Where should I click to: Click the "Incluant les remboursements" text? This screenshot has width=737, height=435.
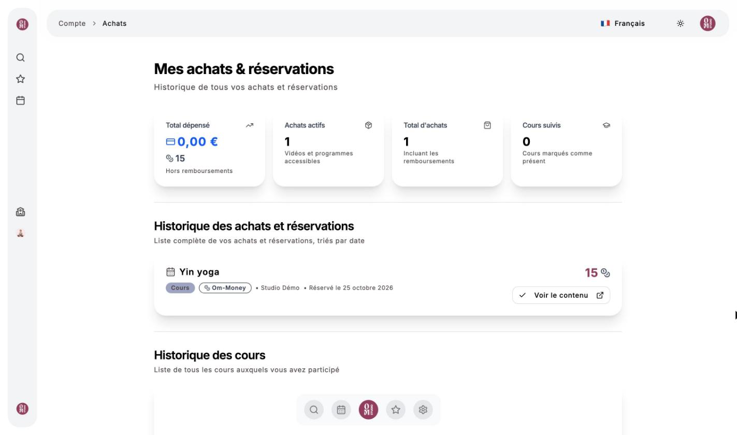[429, 157]
